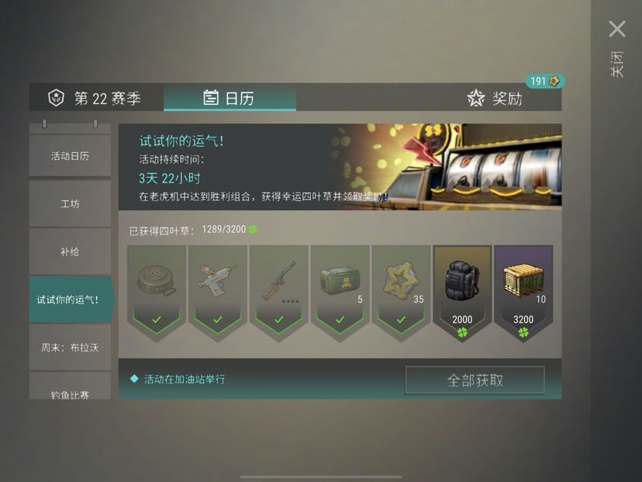Open 周末:布拉沃 sidebar entry
Image resolution: width=642 pixels, height=482 pixels.
point(70,348)
